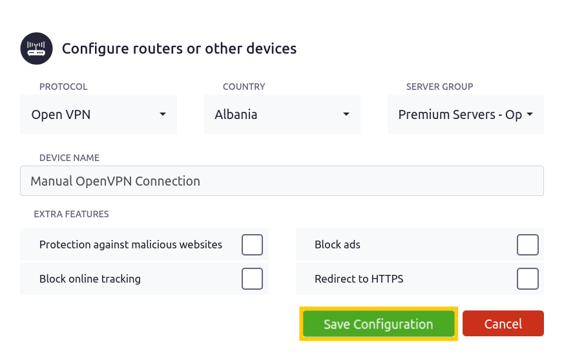564x357 pixels.
Task: Open the Server Group dropdown with Premium Servers
Action: (x=466, y=114)
